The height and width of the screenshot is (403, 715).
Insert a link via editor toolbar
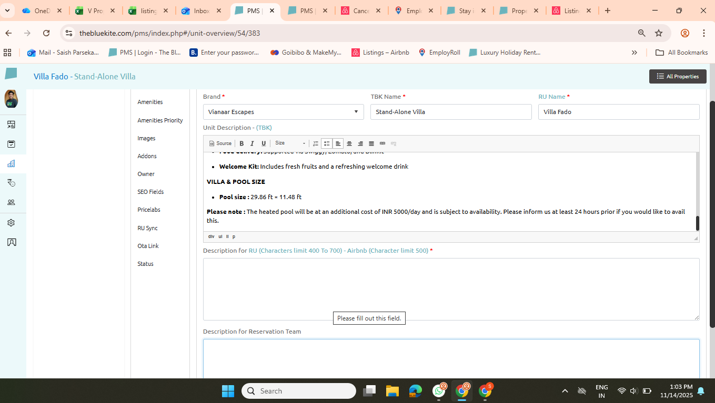[x=382, y=143]
